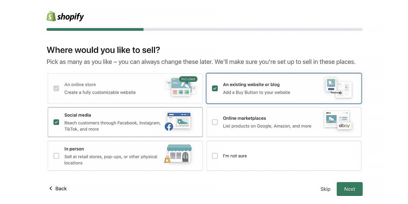408x204 pixels.
Task: Check the Online marketplaces checkbox
Action: [x=215, y=122]
